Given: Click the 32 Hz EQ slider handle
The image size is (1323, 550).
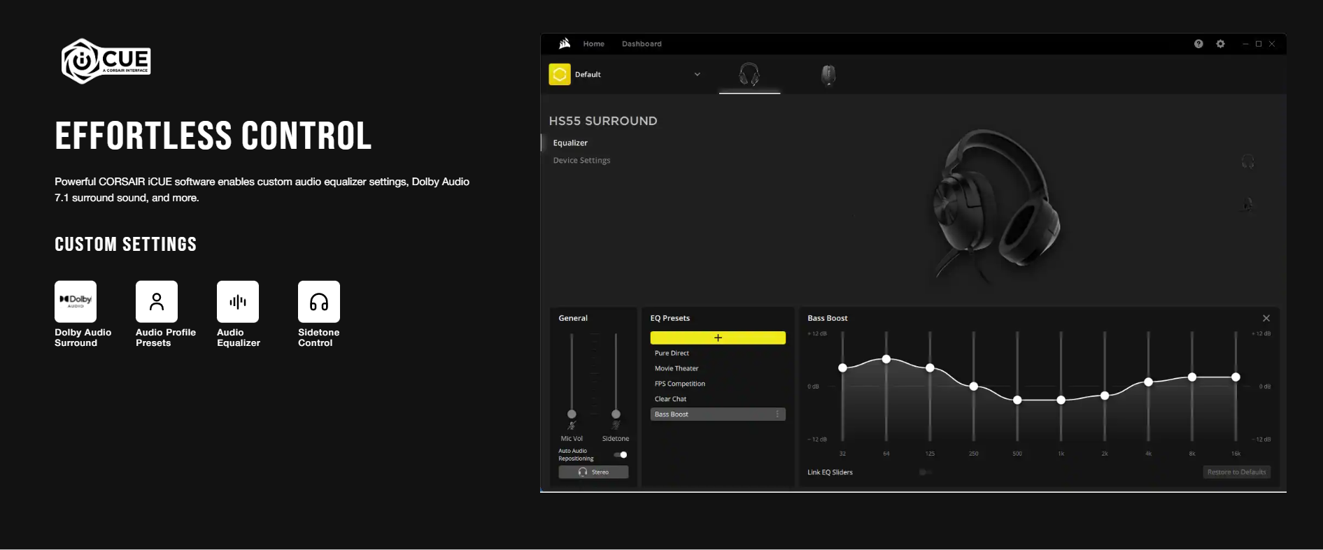Looking at the screenshot, I should (842, 368).
